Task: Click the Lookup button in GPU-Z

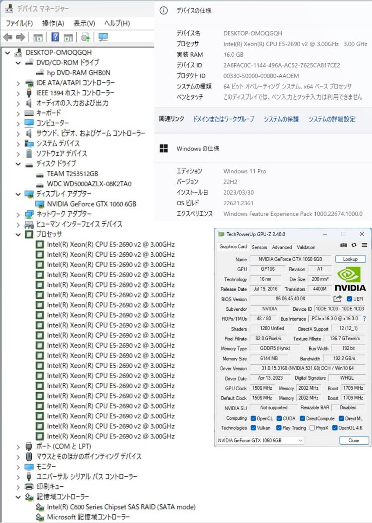Action: pos(351,259)
